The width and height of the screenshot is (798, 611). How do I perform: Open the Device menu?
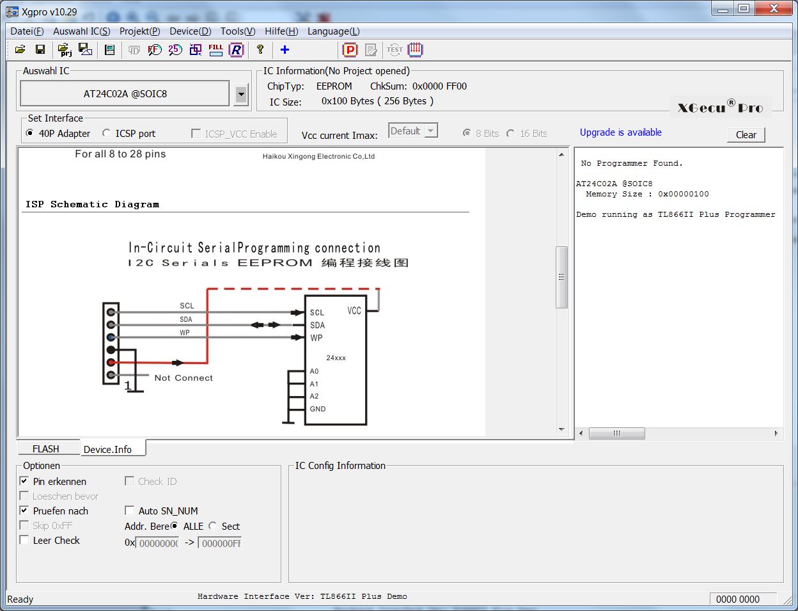(190, 31)
